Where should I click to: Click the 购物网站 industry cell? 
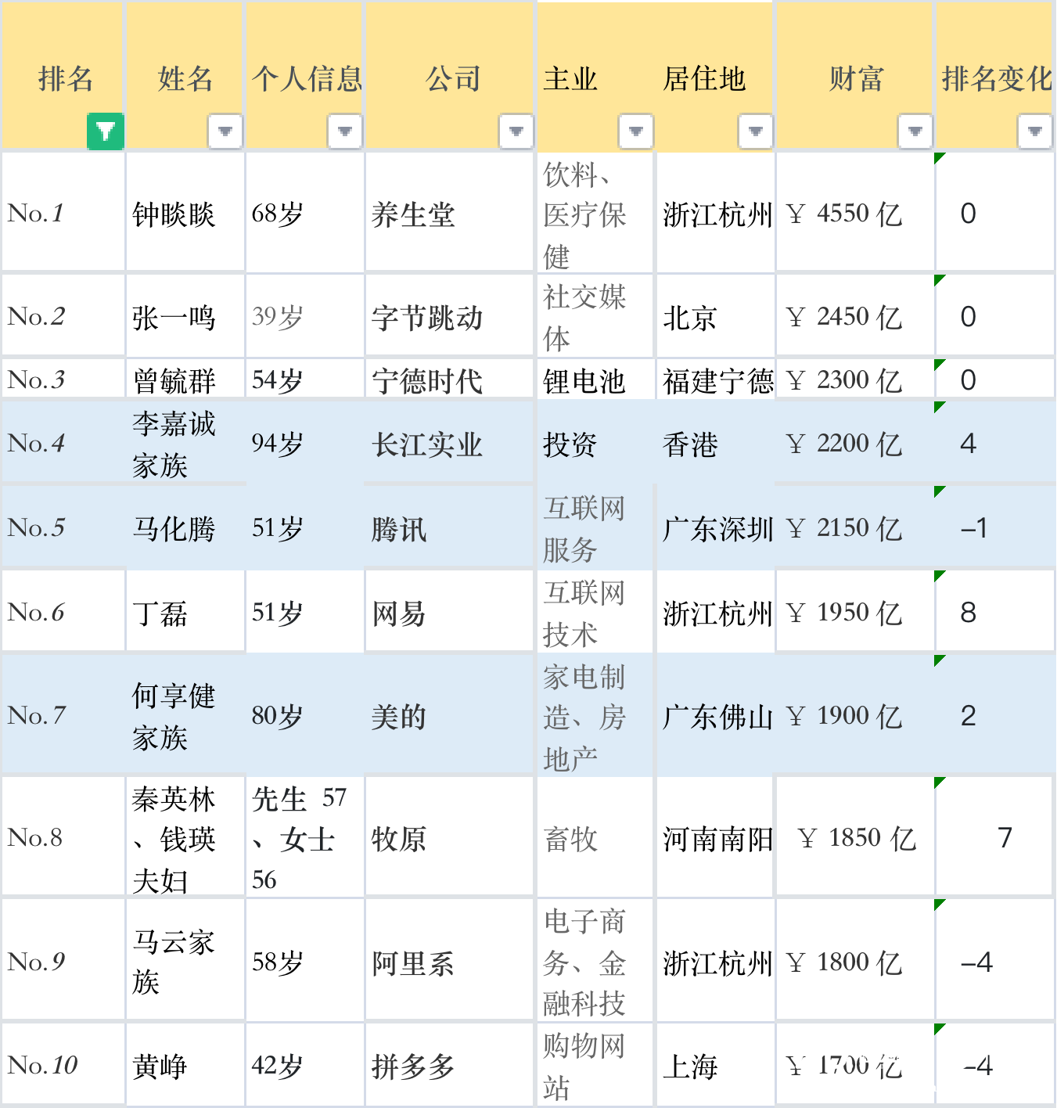pos(595,1065)
